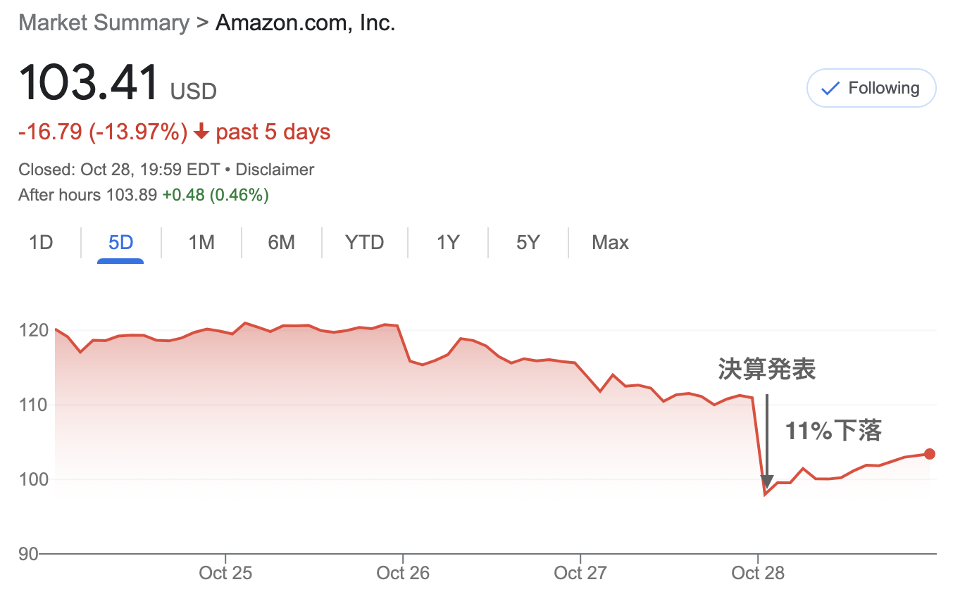
Task: Show the 1Y chart range
Action: 447,243
